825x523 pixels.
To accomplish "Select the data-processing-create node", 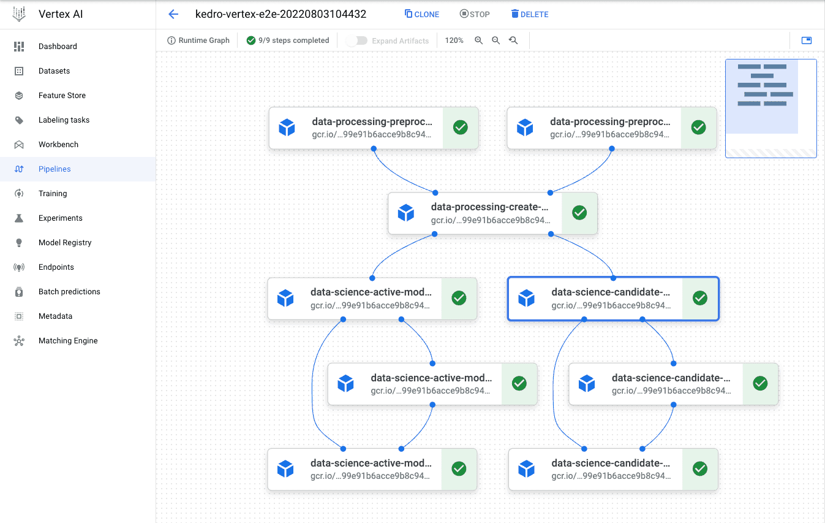I will 492,213.
